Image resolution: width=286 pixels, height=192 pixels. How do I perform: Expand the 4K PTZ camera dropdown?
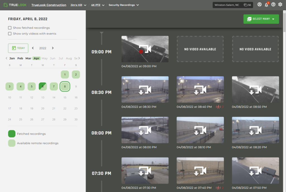click(x=103, y=5)
